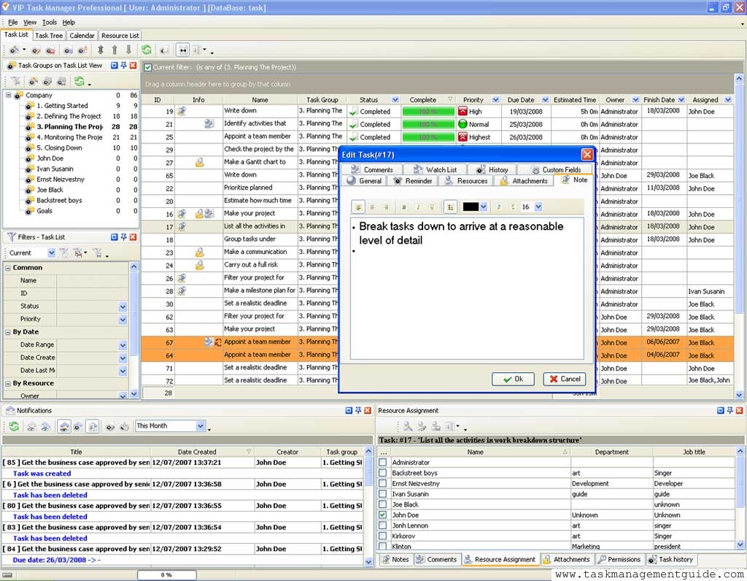
Task: Switch to the Calendar tab
Action: (x=82, y=35)
